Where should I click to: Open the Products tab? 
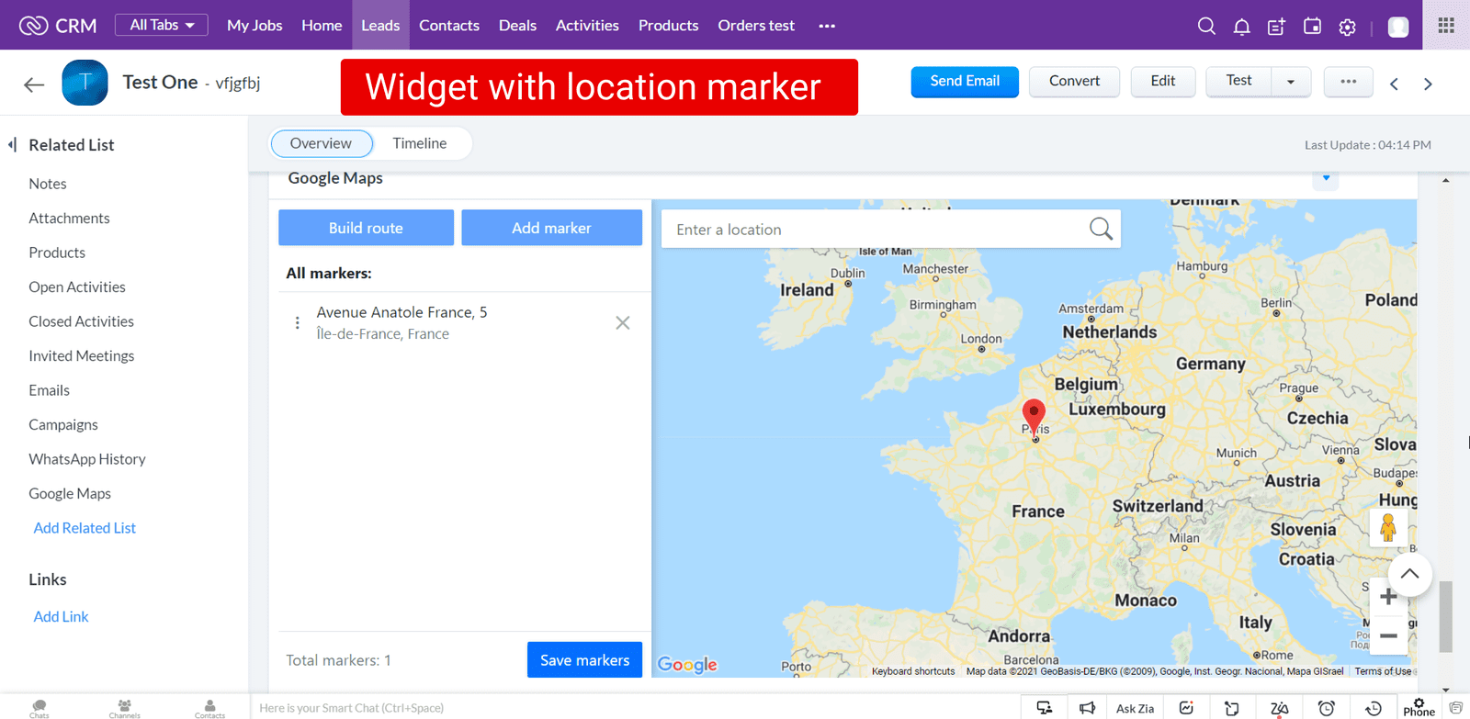668,25
